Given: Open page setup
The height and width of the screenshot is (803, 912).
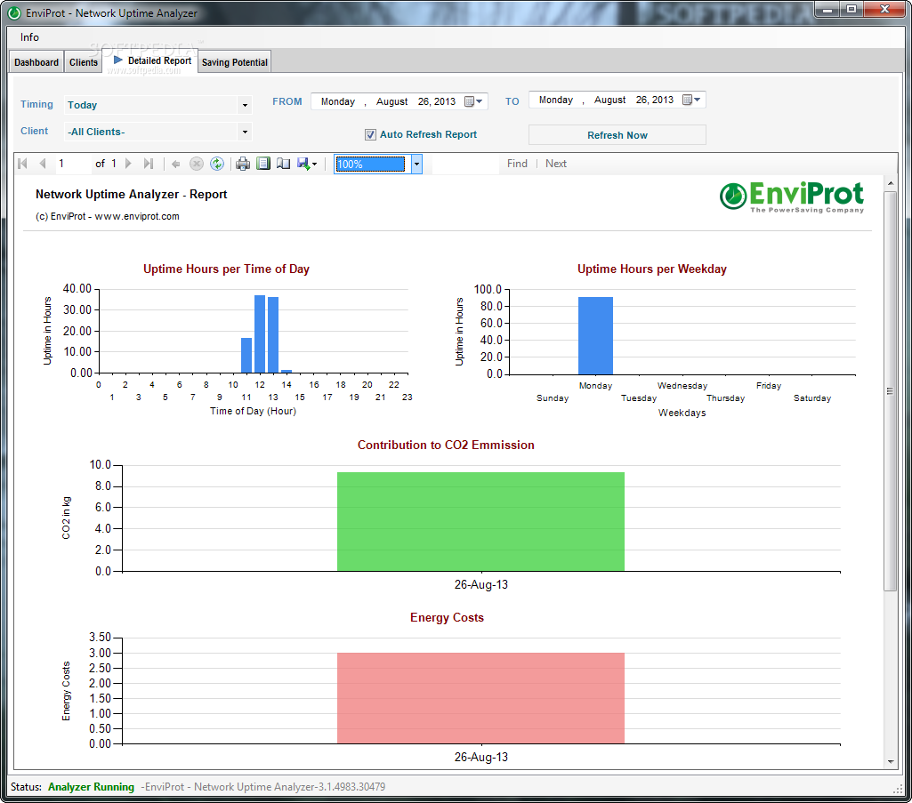Looking at the screenshot, I should (283, 164).
